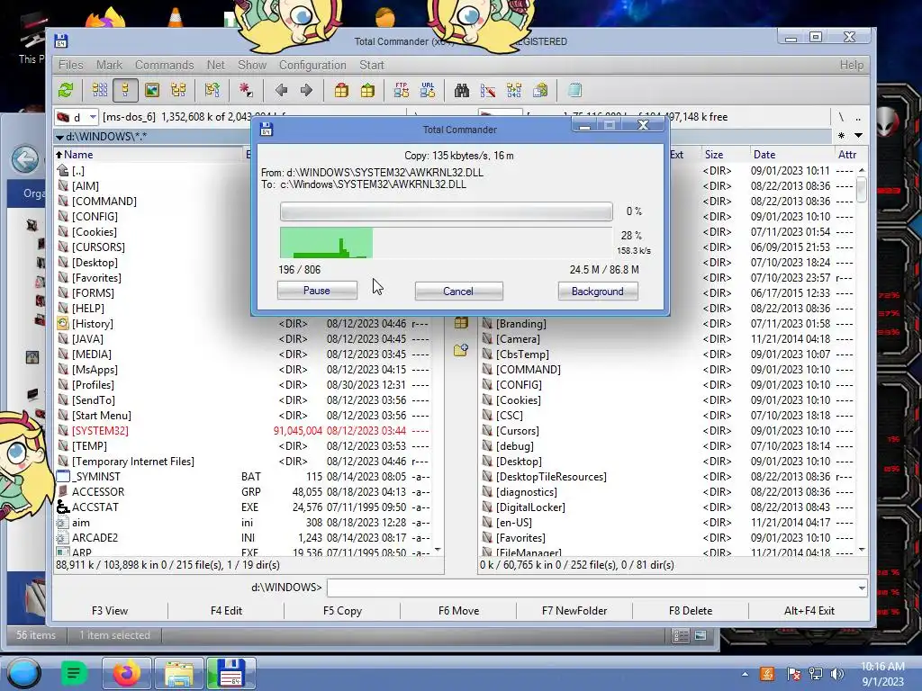
Task: Open the notepad icon in toolbar
Action: [x=574, y=91]
